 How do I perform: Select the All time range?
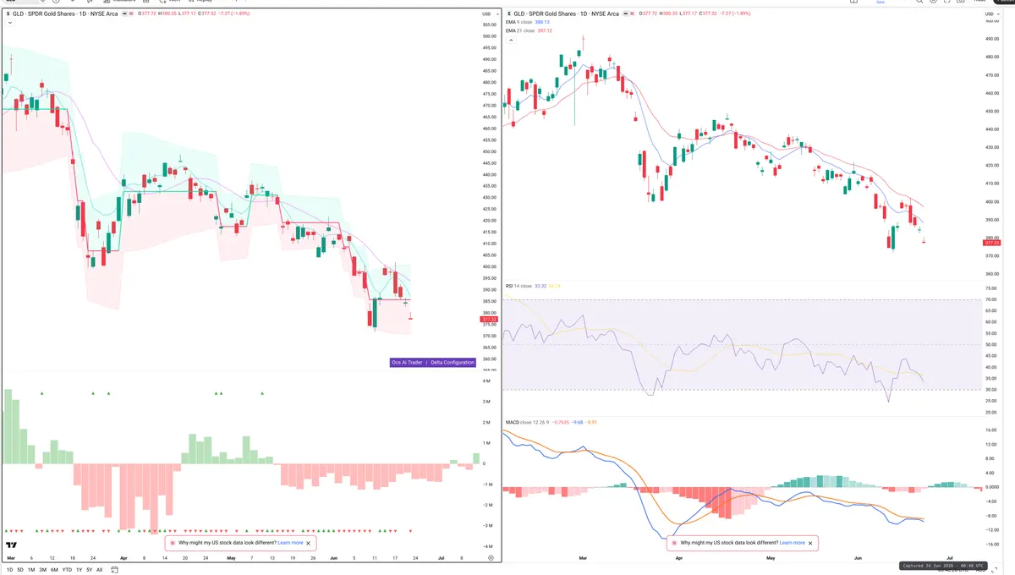[x=99, y=570]
